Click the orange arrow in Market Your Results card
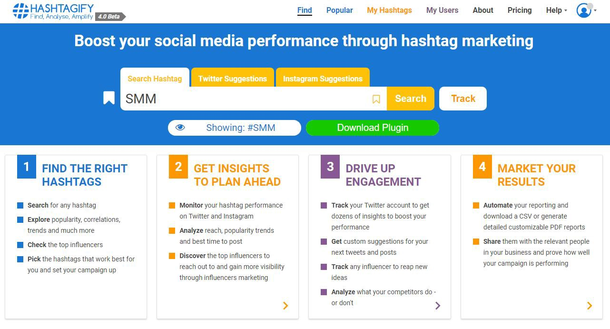Viewport: 610px width, 329px height. coord(590,306)
